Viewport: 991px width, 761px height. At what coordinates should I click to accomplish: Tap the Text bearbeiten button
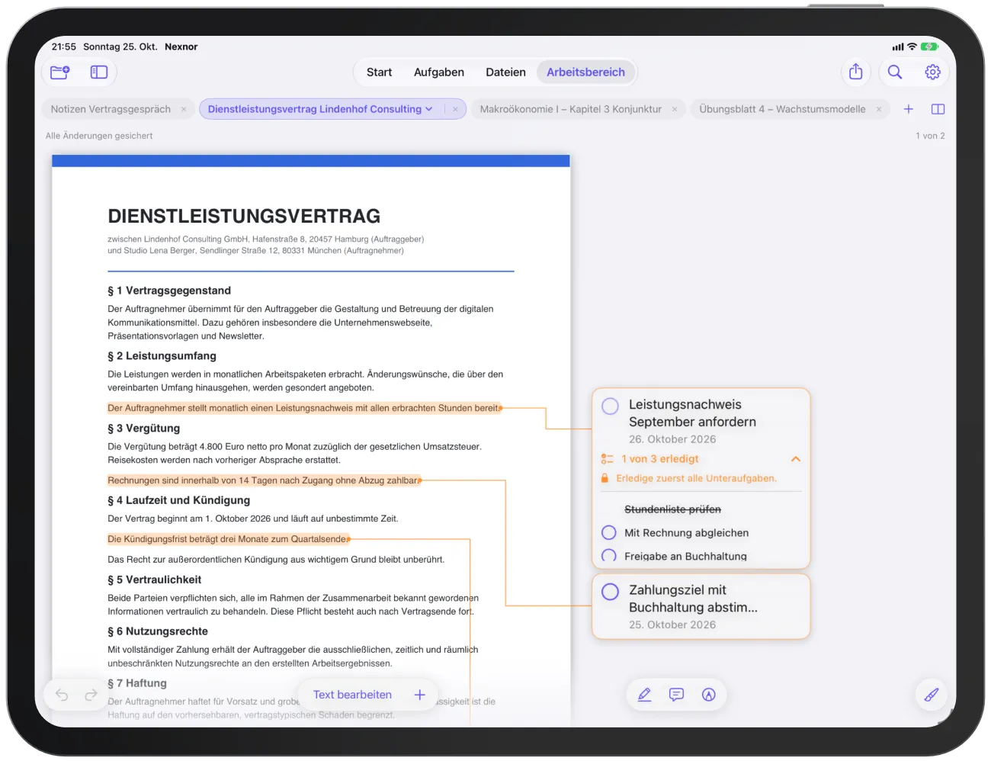[x=352, y=695]
